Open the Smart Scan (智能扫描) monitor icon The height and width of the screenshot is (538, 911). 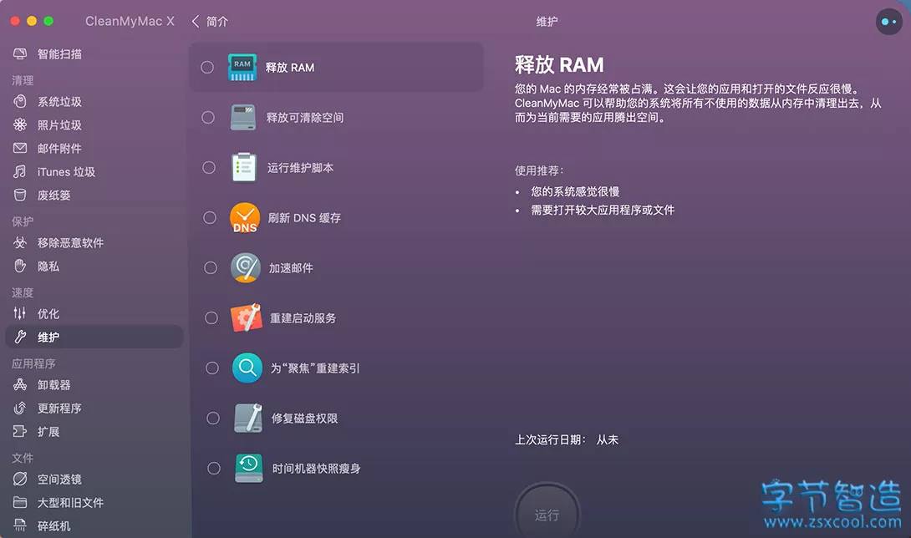click(20, 54)
